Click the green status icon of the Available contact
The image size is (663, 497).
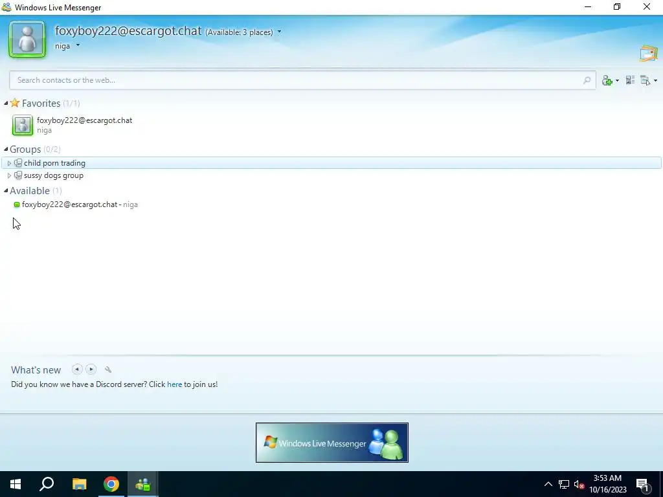click(17, 204)
